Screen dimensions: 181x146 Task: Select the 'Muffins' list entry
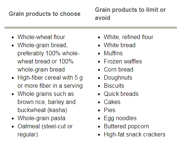[113, 53]
